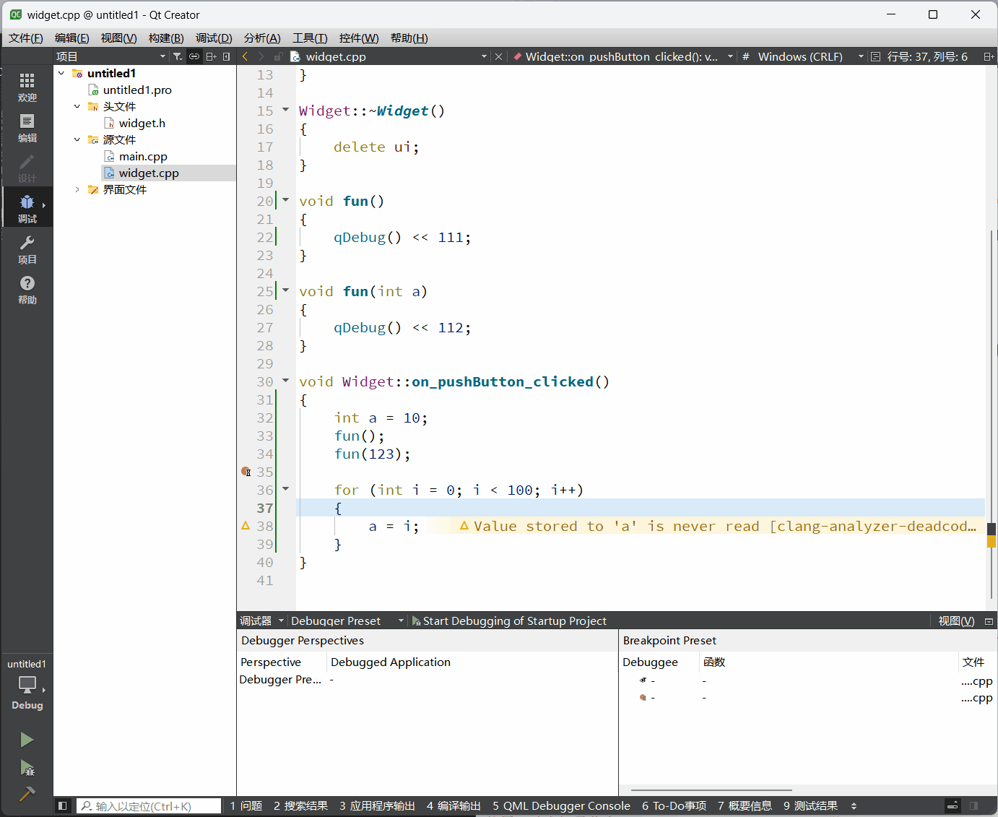
Task: Select untitled1.pro in project tree
Action: click(137, 90)
